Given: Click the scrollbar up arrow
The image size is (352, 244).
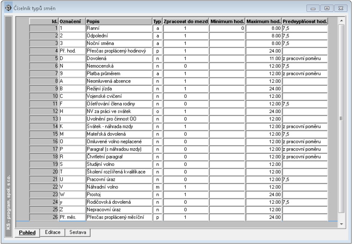Looking at the screenshot, I should coord(341,21).
